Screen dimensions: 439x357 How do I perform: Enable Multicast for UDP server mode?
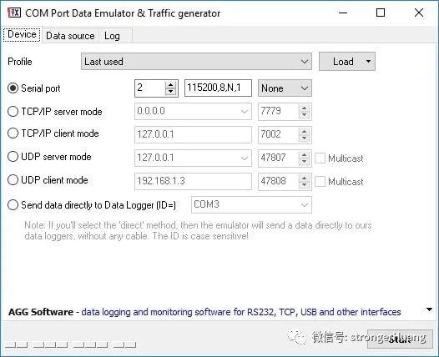320,158
